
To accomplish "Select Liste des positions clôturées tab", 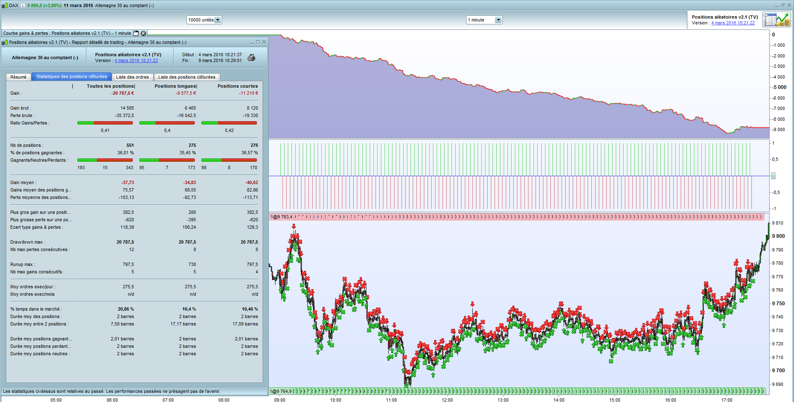I will coord(187,77).
